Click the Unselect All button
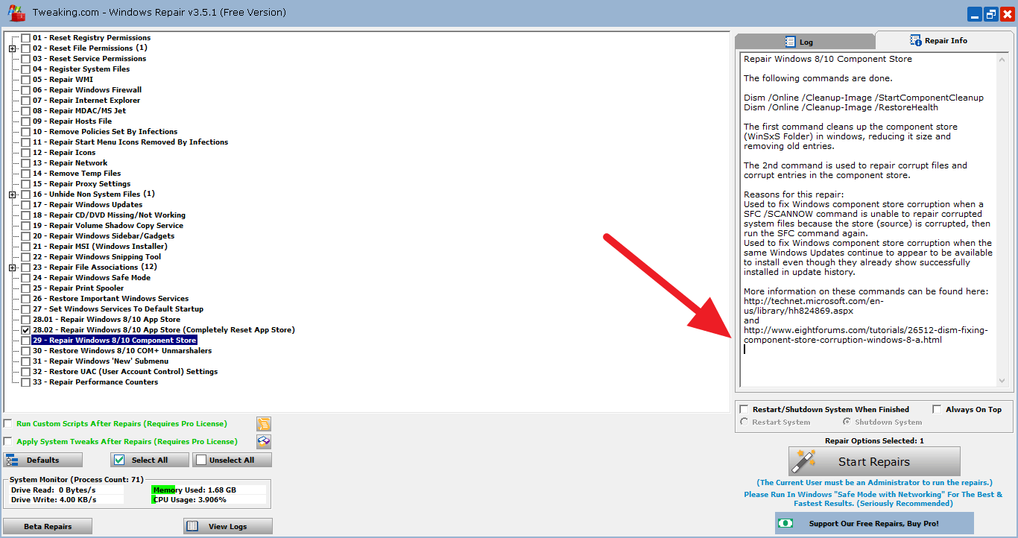The width and height of the screenshot is (1018, 538). (x=232, y=460)
